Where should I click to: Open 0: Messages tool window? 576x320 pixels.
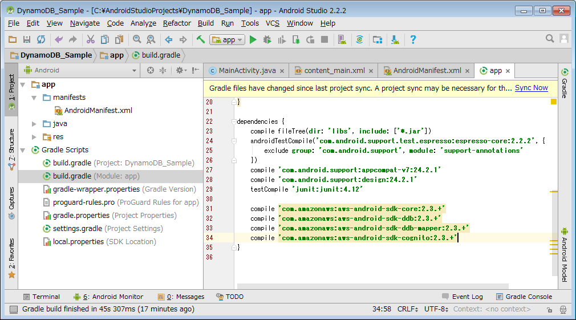(x=181, y=297)
